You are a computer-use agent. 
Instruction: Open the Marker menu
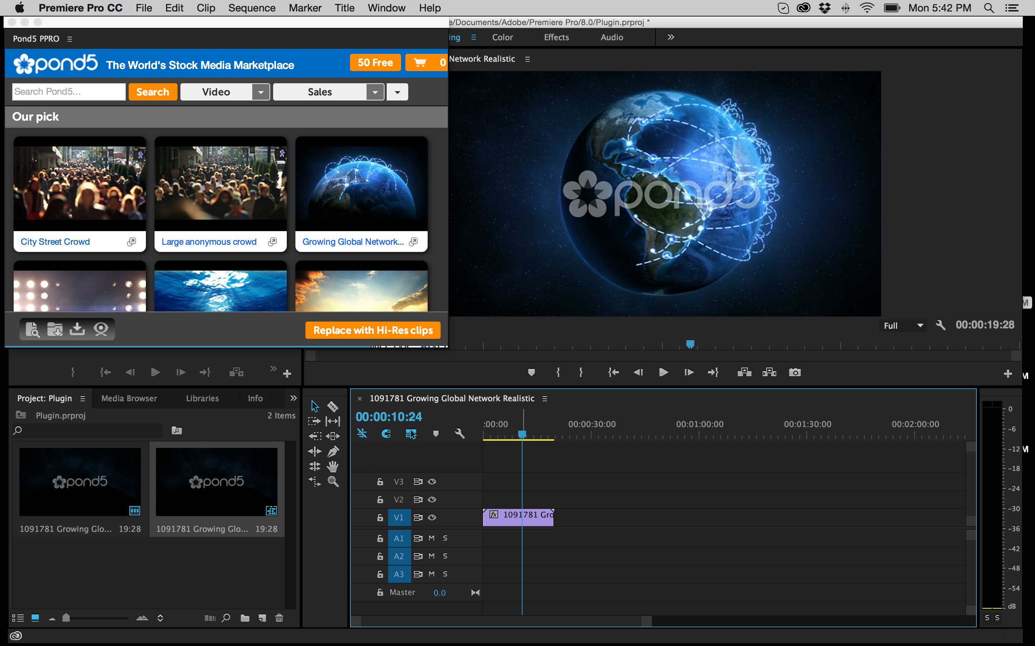305,8
